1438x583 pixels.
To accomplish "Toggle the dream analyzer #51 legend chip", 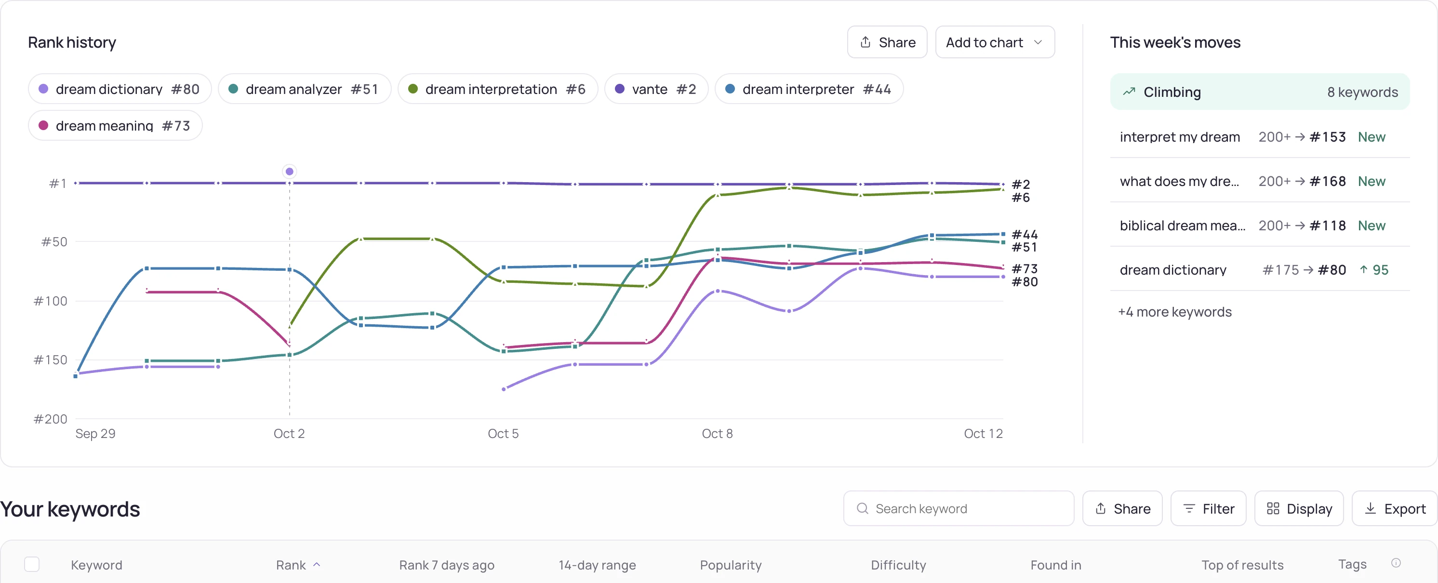I will tap(304, 89).
